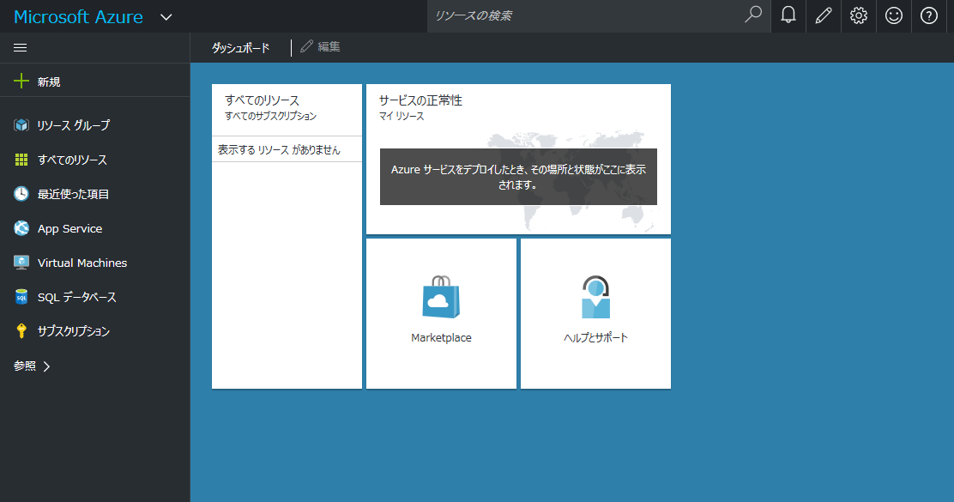Click 'すべてのサブスクリプション' subtitle

click(271, 116)
